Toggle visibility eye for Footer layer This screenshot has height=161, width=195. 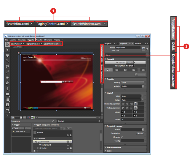click(68, 148)
